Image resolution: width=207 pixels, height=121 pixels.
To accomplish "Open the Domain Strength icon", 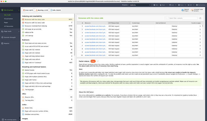I will [x=2, y=37].
